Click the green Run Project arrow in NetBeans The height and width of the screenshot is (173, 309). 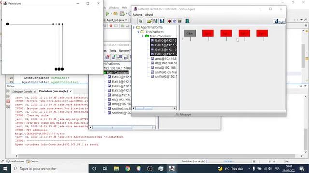point(107,14)
